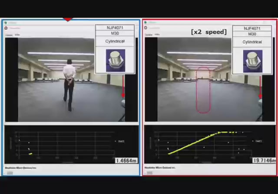Click the Nisshinbo Micro Devices label in left window
The height and width of the screenshot is (194, 278).
(20, 168)
